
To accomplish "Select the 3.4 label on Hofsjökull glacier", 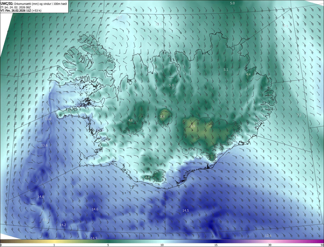I will pyautogui.click(x=162, y=116).
